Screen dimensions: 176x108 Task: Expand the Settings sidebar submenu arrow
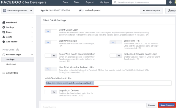[32, 27]
